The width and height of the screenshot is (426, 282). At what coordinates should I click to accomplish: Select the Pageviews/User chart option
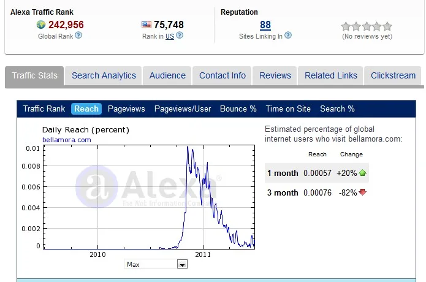point(183,109)
